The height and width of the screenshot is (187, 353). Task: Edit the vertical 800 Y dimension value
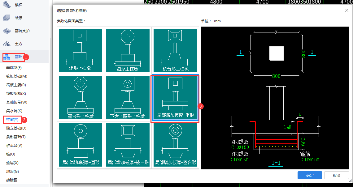(303, 53)
